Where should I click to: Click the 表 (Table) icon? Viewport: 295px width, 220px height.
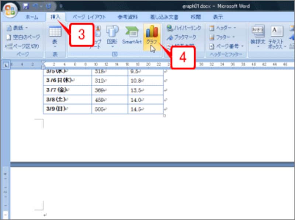[55, 36]
